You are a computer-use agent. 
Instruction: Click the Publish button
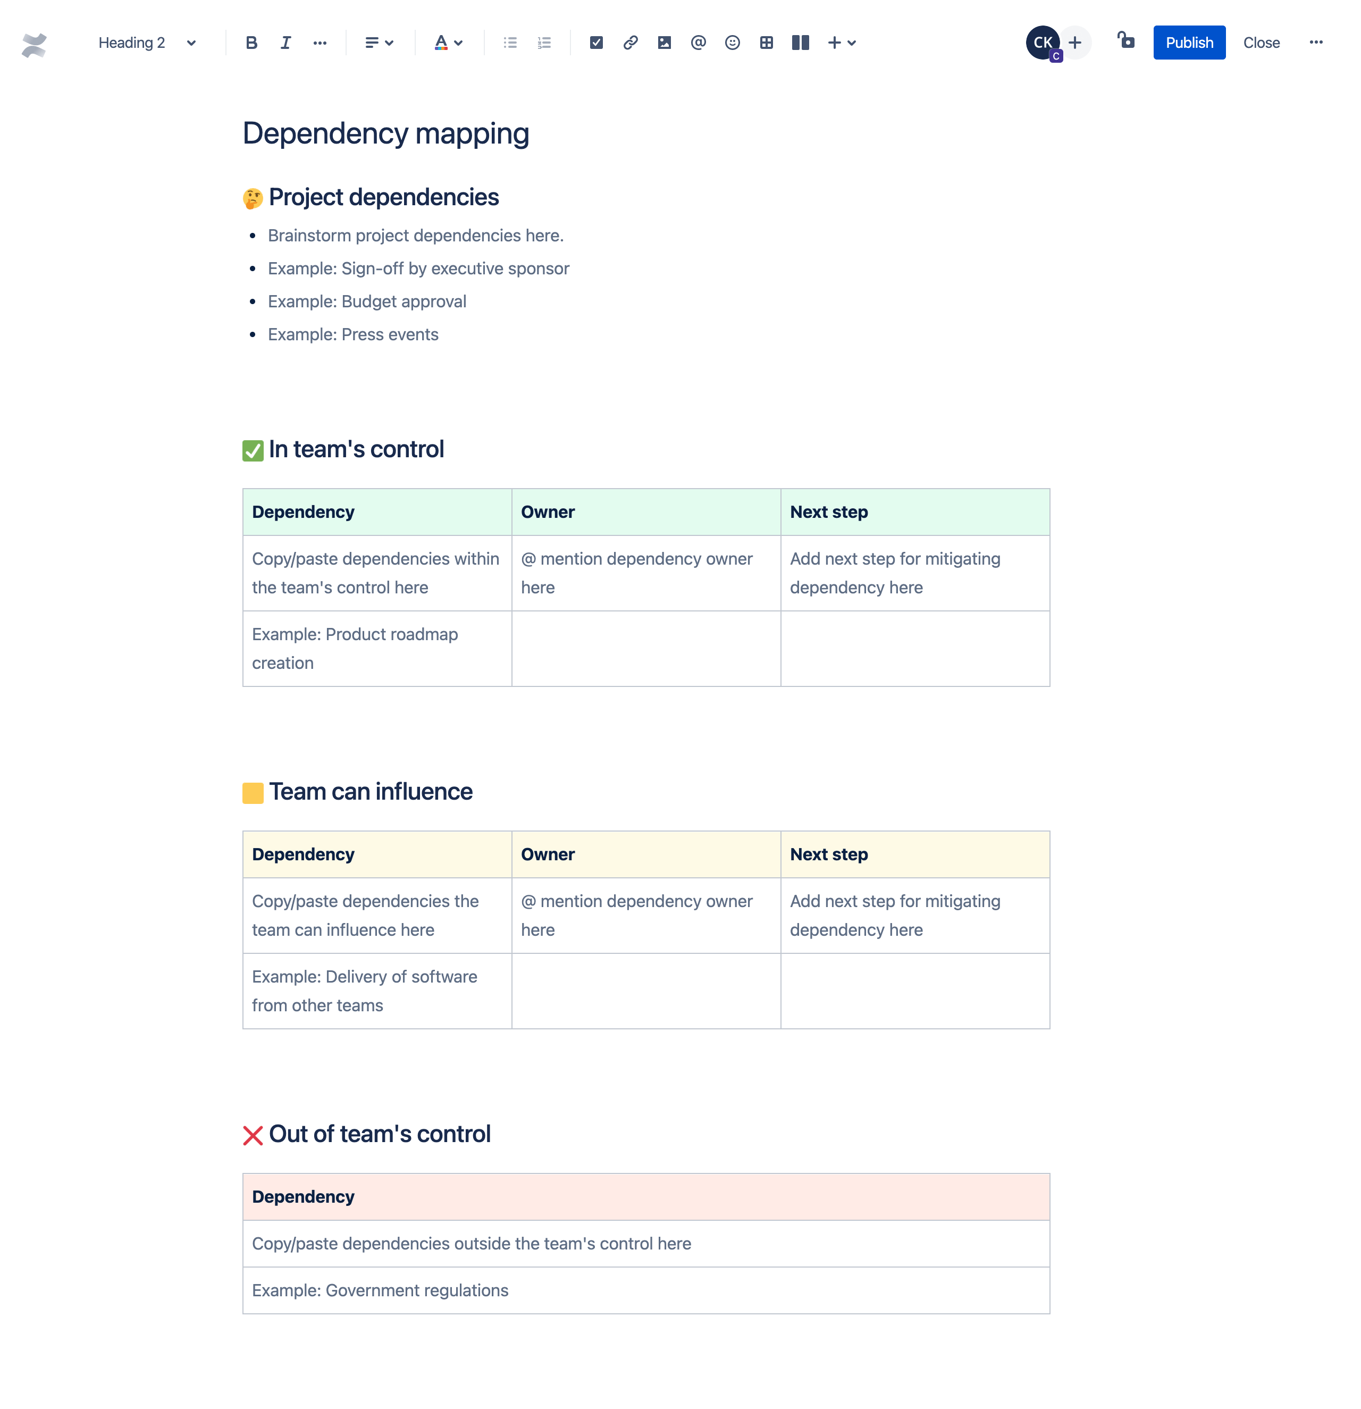tap(1186, 43)
